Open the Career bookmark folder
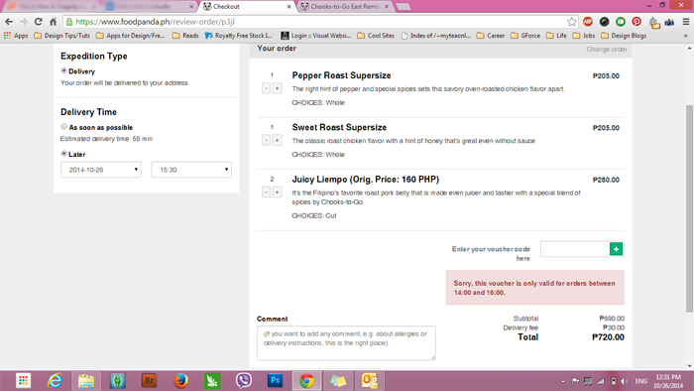 491,36
